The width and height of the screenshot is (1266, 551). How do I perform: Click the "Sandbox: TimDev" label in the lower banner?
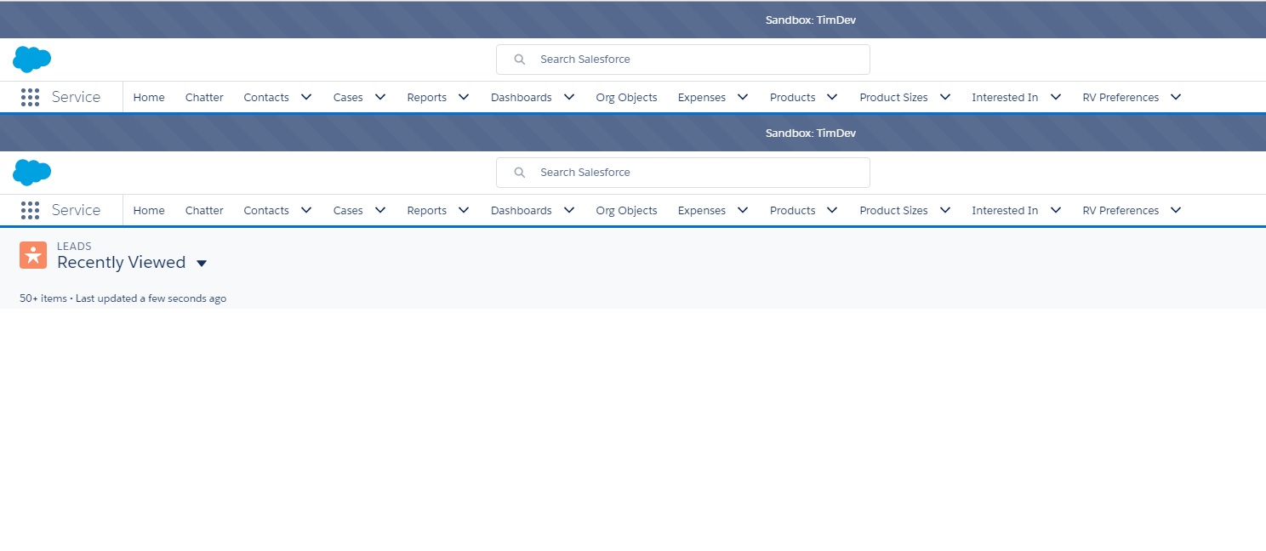811,133
